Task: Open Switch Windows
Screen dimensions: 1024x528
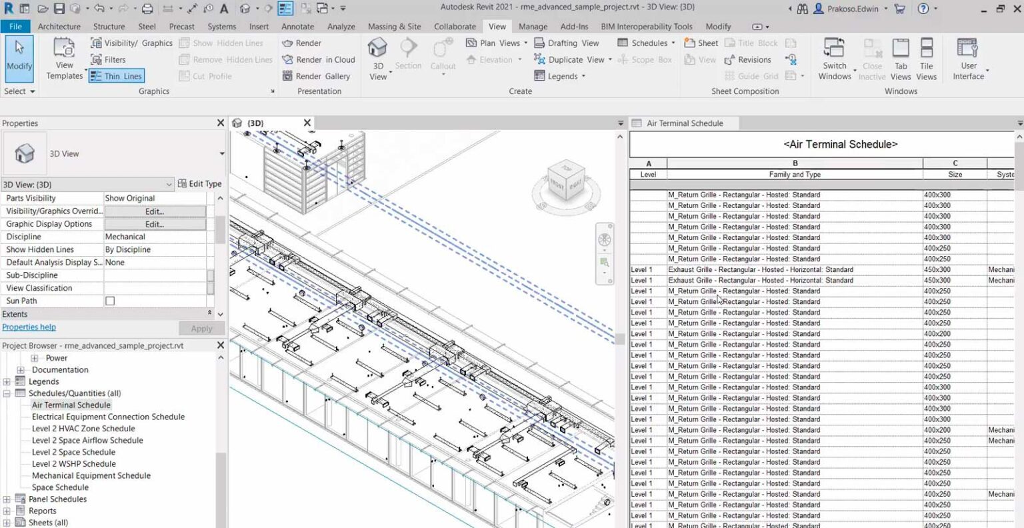Action: [834, 57]
